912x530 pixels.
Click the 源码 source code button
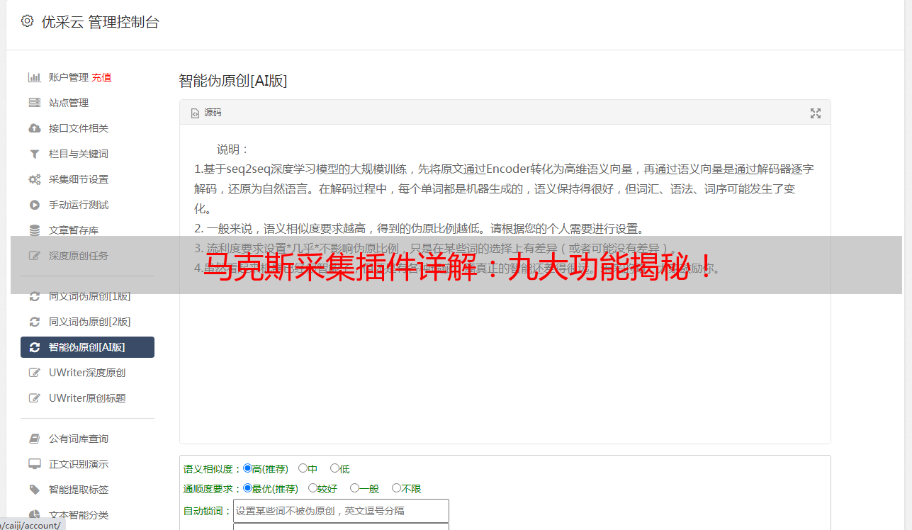(206, 113)
